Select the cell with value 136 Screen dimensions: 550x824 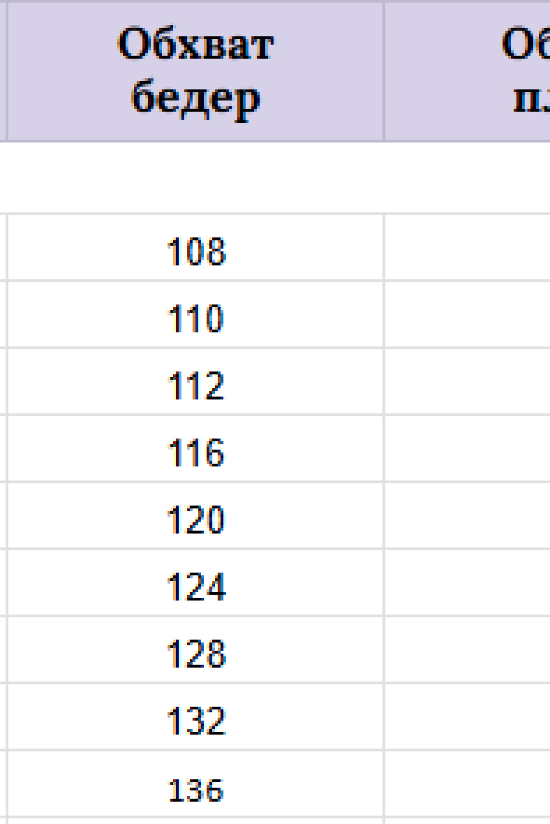196,784
